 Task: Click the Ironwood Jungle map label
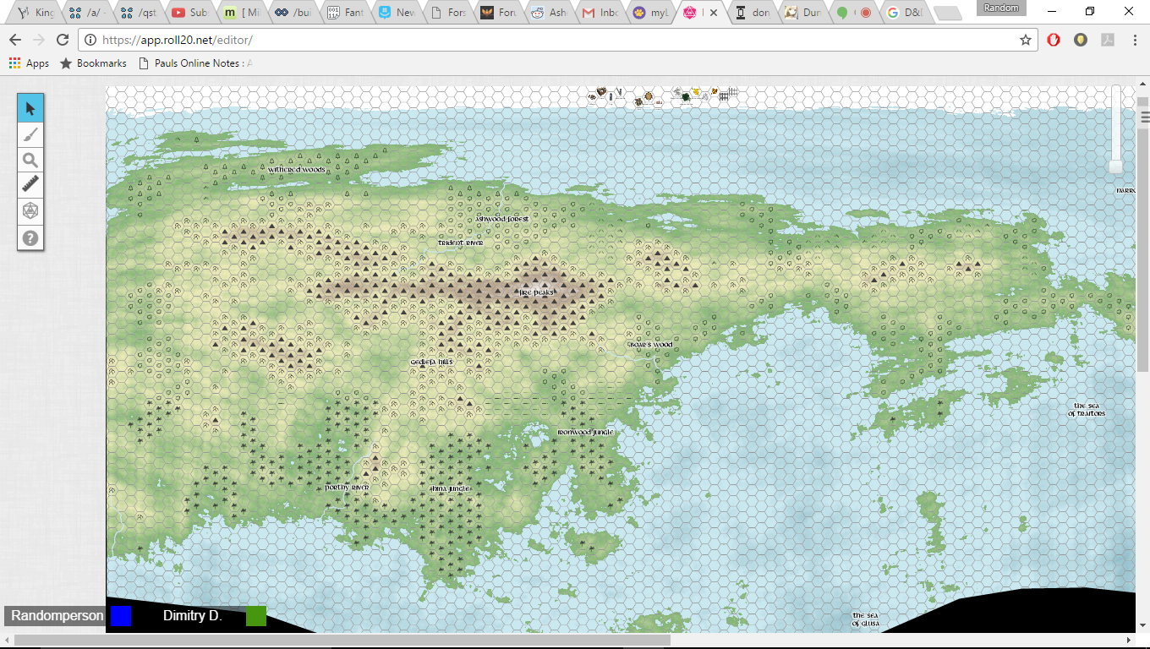[x=585, y=432]
